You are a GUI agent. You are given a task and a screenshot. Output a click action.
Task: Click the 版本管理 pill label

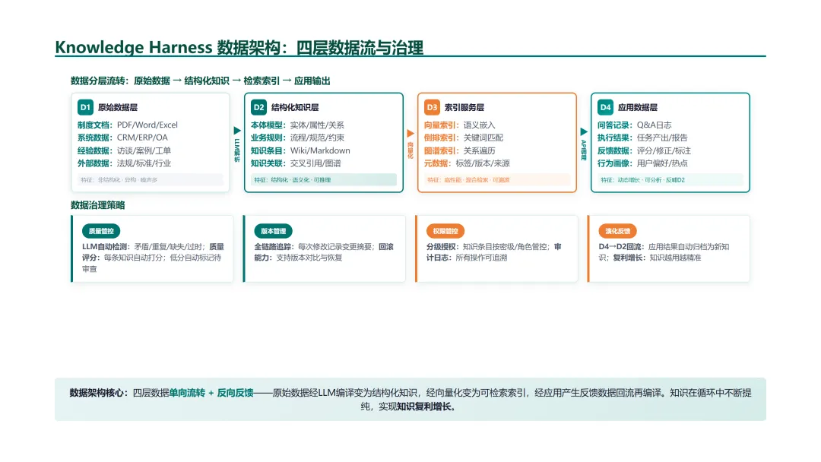(x=274, y=231)
